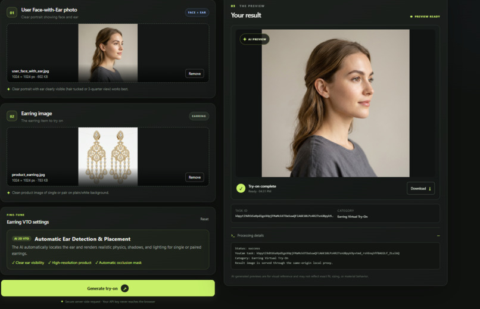The width and height of the screenshot is (480, 309).
Task: Click the User Face-with-Ear photo heading
Action: 49,10
